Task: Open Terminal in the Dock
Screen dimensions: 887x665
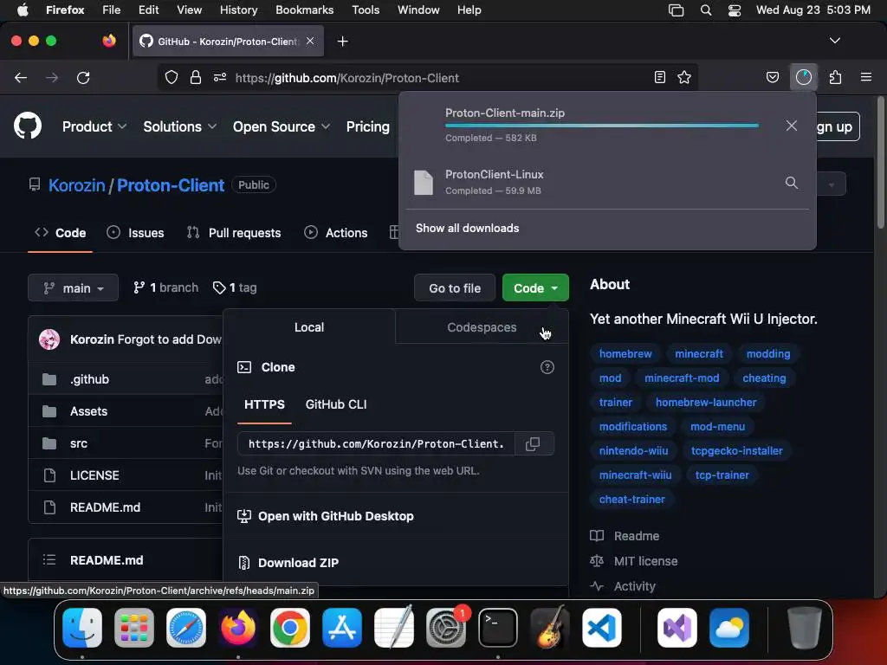Action: (498, 627)
